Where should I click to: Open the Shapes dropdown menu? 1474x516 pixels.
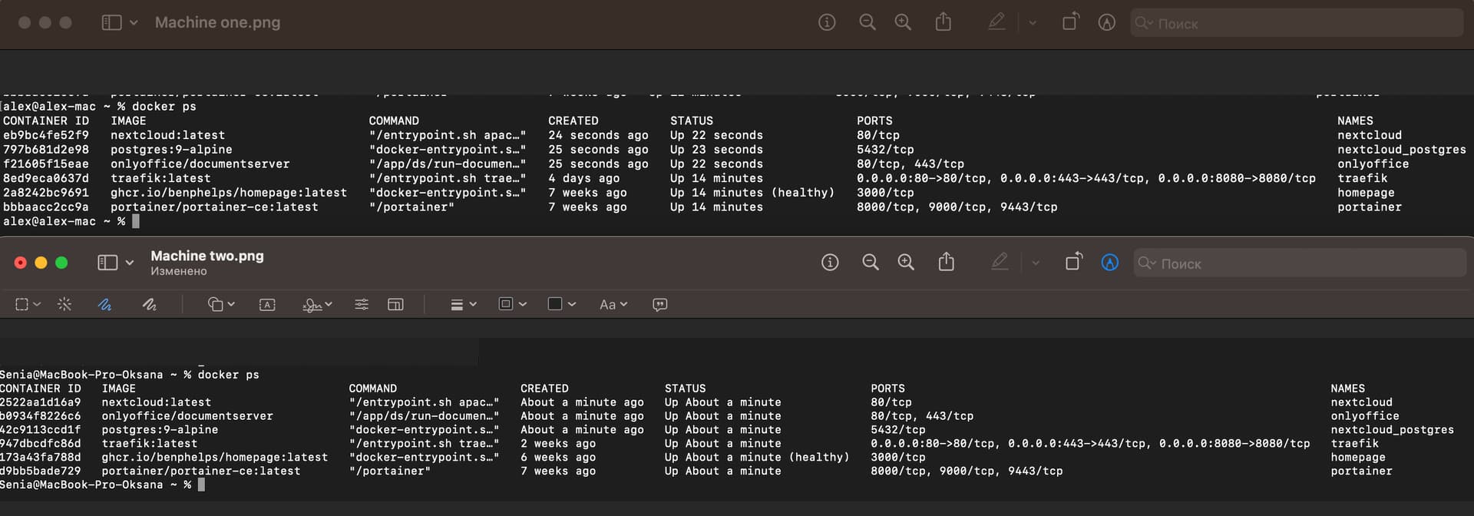220,305
